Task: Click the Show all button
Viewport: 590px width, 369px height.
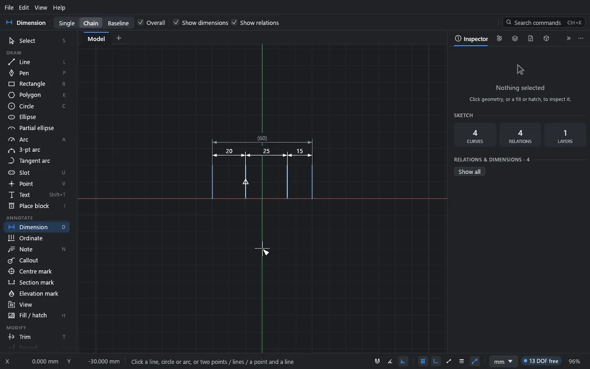Action: [470, 172]
